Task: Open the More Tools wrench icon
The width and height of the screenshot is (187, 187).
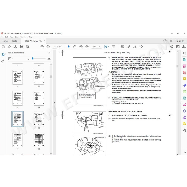Action: coord(185,130)
